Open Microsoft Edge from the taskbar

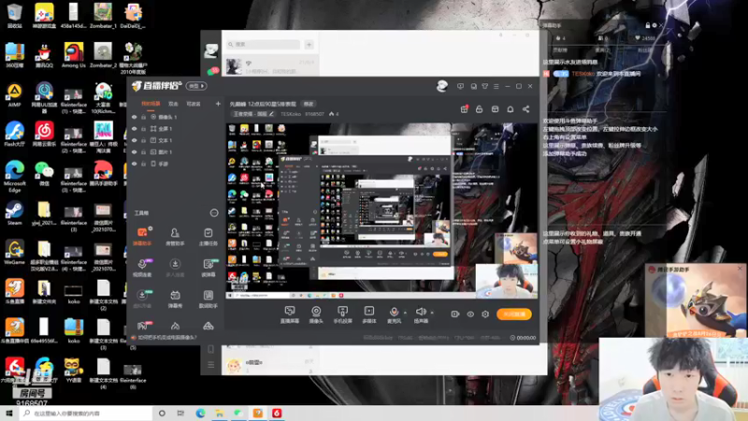click(200, 413)
